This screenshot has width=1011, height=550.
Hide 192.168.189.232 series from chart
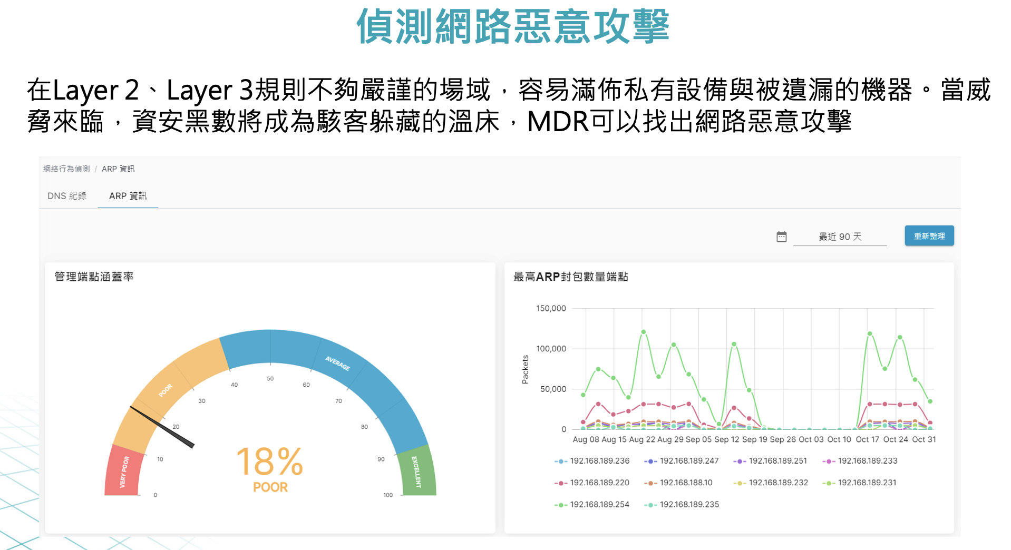tap(771, 483)
